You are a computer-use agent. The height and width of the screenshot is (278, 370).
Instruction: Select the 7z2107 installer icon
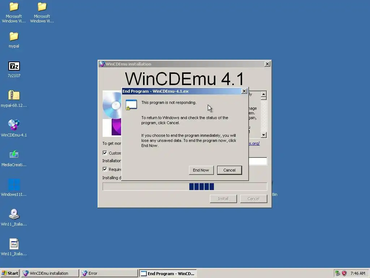click(14, 66)
